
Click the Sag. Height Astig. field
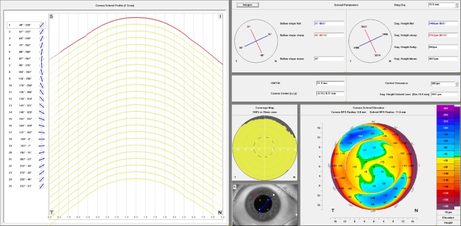[x=443, y=47]
